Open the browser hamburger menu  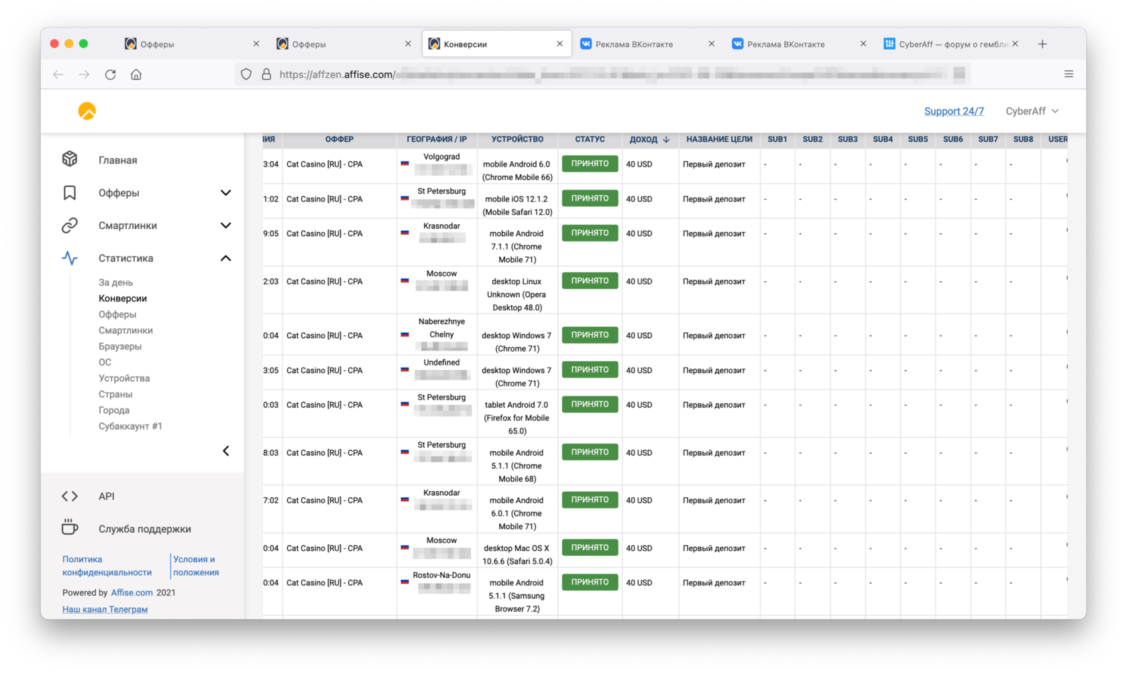click(1069, 74)
